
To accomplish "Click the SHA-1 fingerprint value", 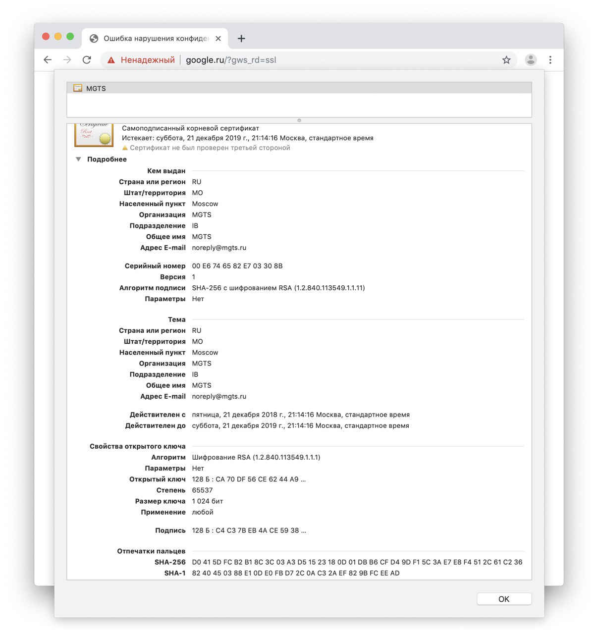I will 296,573.
